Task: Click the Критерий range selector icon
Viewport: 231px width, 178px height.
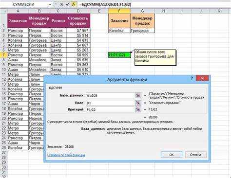Action: pos(138,109)
